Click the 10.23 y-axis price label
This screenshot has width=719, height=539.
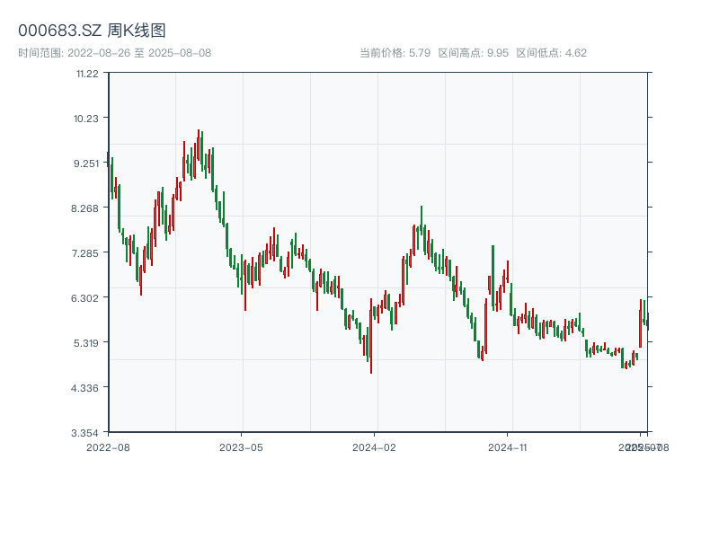(87, 119)
